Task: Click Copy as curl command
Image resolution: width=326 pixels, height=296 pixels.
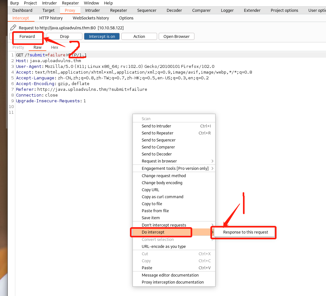Action: pyautogui.click(x=162, y=197)
